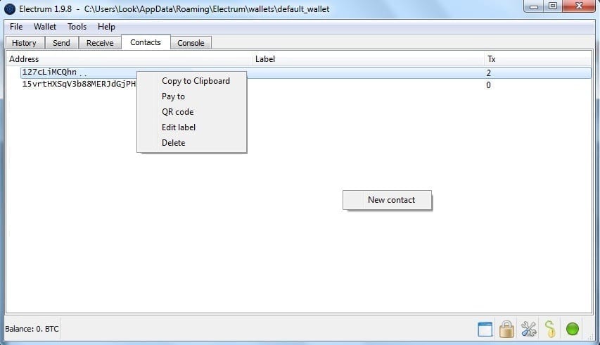
Task: Open the Wallet menu
Action: point(45,27)
